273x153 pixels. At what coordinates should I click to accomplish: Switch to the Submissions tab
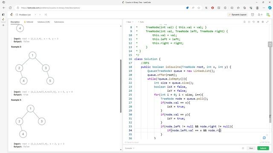[59, 22]
